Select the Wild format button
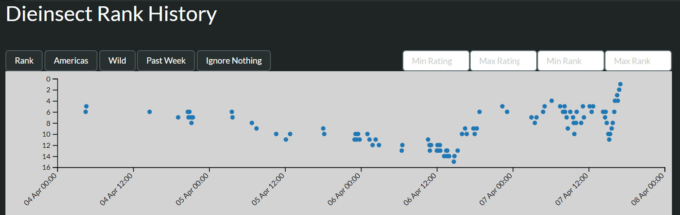 click(117, 60)
